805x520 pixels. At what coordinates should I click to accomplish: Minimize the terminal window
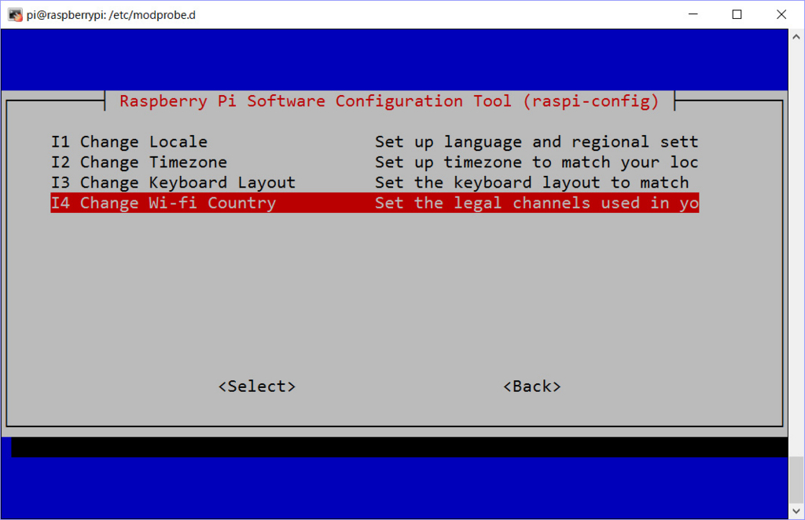[693, 14]
